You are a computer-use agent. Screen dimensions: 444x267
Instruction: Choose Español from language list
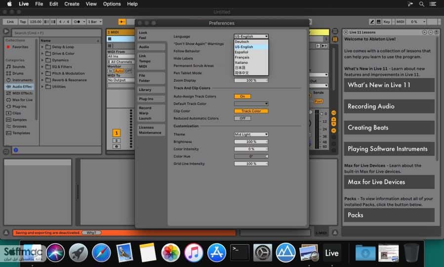pyautogui.click(x=251, y=52)
